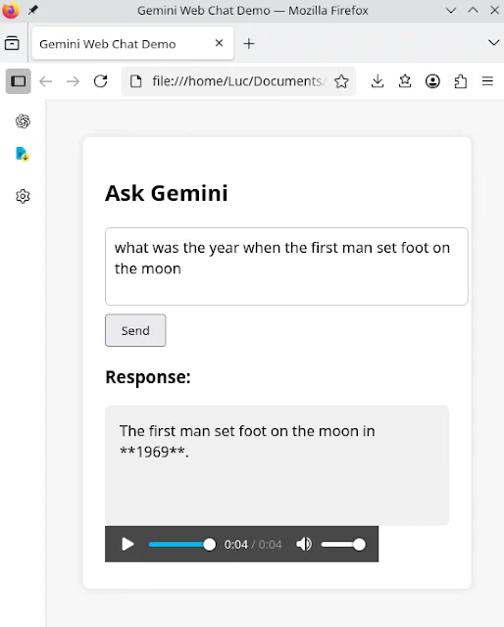504x627 pixels.
Task: Go forward to next page
Action: 73,81
